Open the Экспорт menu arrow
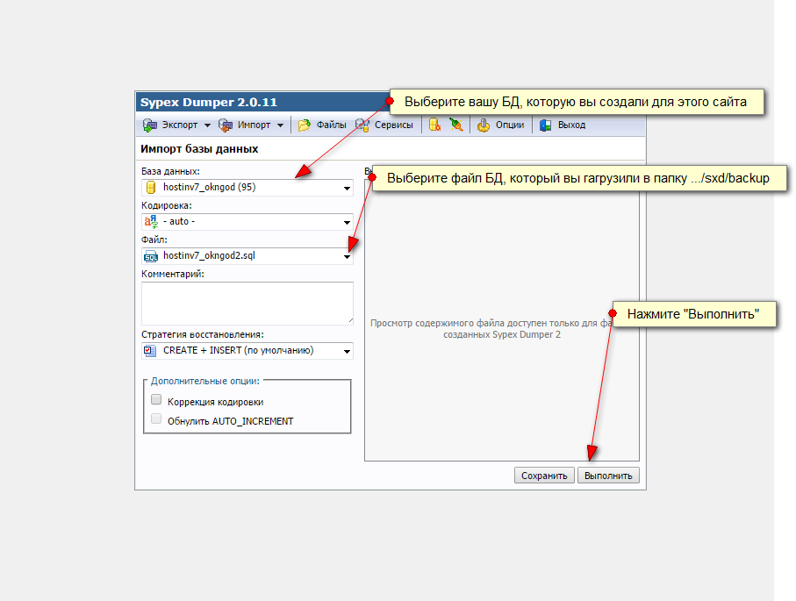The image size is (796, 601). (207, 125)
